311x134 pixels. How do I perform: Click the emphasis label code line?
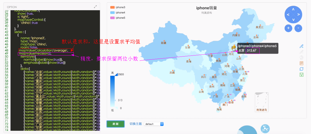[x=44, y=63]
